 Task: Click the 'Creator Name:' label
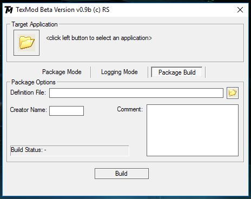[x=28, y=110]
